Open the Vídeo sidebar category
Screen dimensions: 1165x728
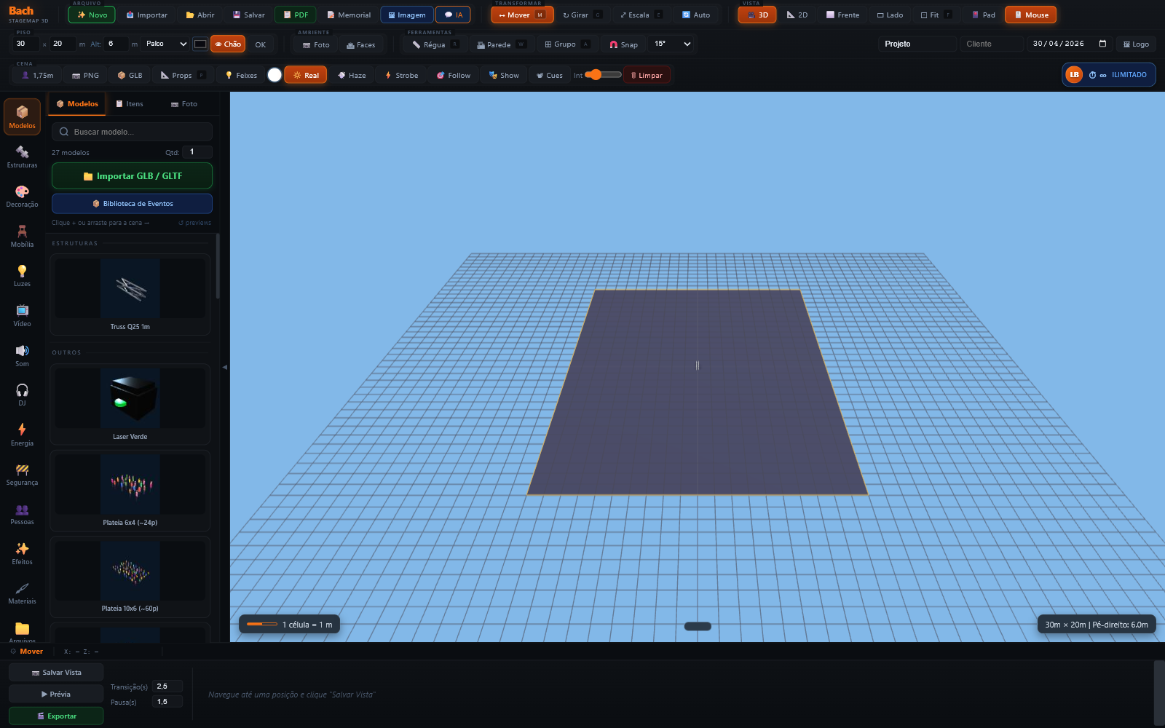pyautogui.click(x=22, y=315)
